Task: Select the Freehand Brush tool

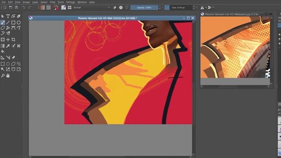Action: pos(3,22)
